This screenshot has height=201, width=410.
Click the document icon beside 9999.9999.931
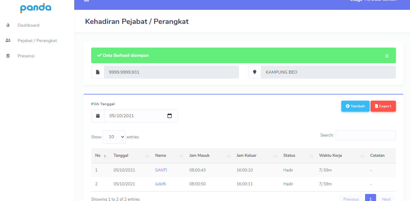point(98,72)
